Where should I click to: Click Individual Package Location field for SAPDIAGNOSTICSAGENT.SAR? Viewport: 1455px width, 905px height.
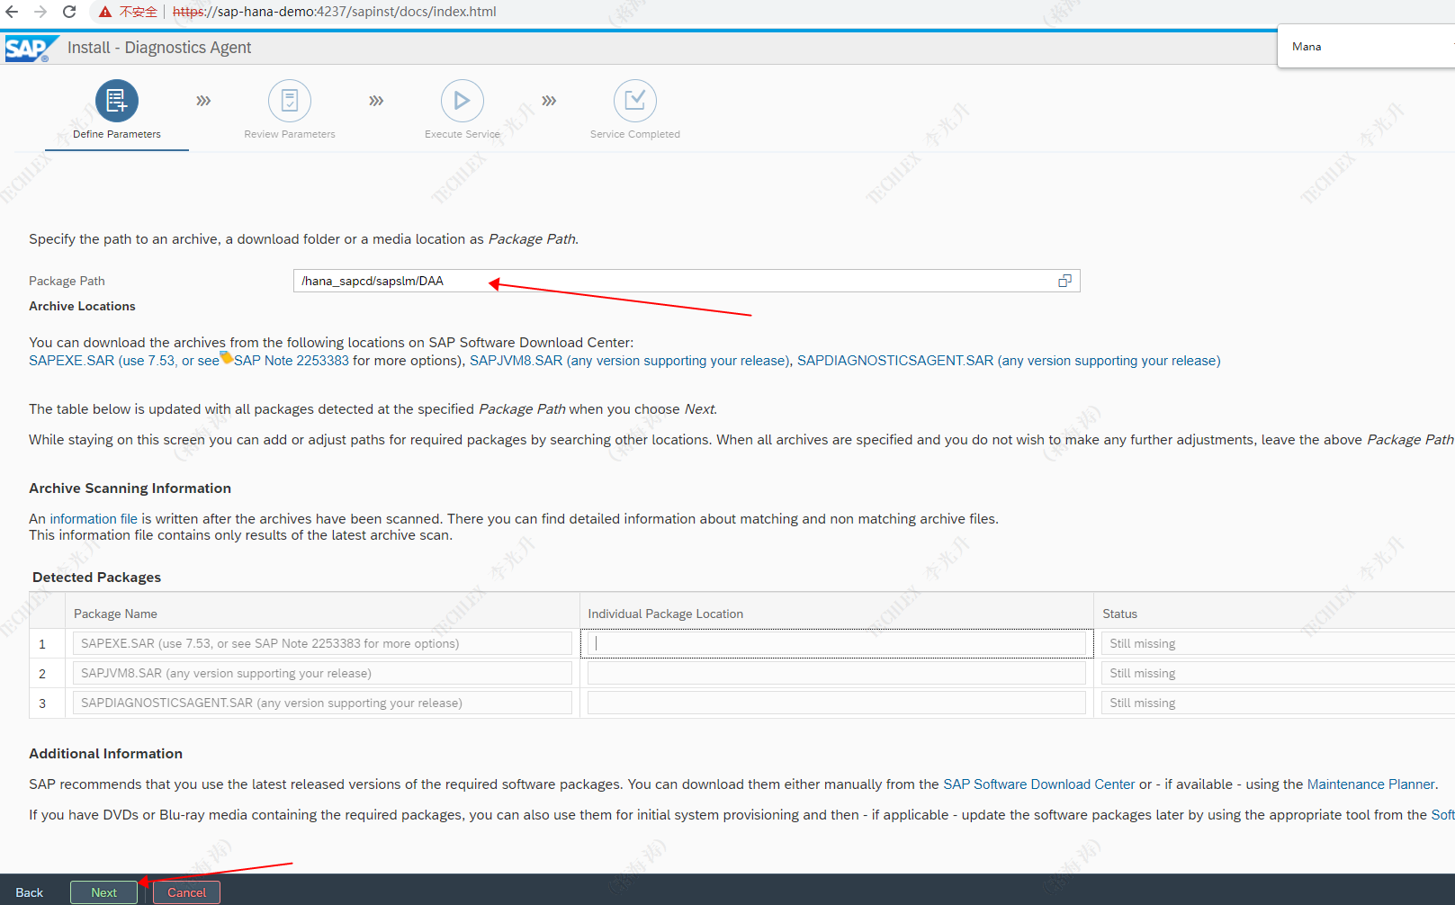837,703
